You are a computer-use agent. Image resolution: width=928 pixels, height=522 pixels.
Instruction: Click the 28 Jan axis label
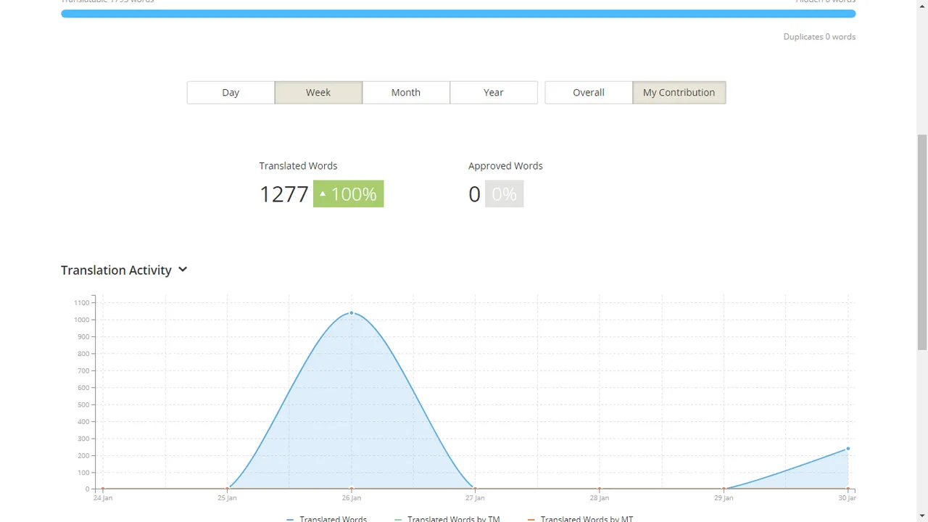(599, 498)
